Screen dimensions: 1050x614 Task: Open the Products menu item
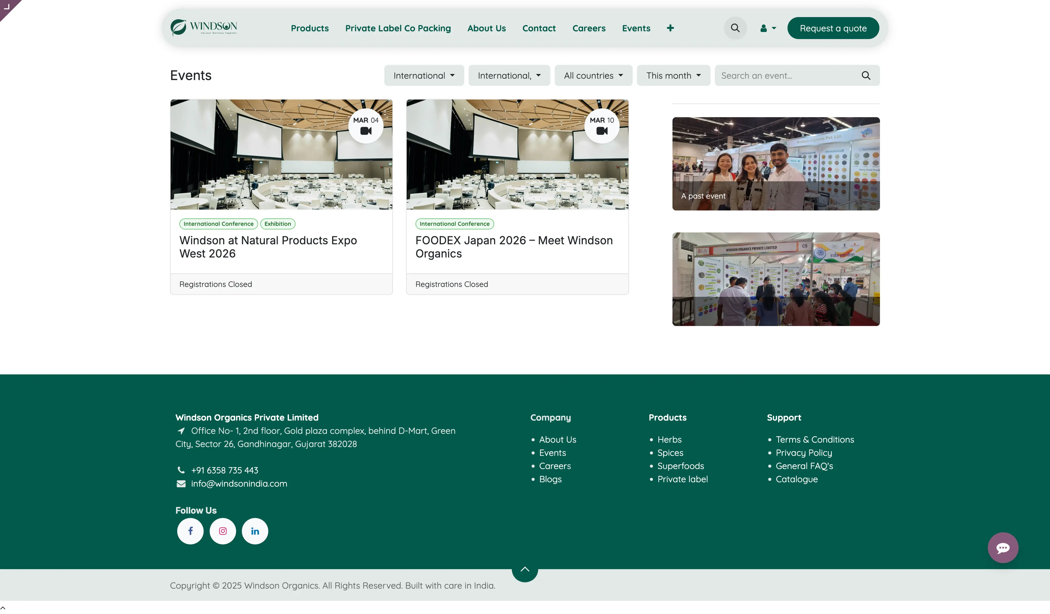pos(310,28)
